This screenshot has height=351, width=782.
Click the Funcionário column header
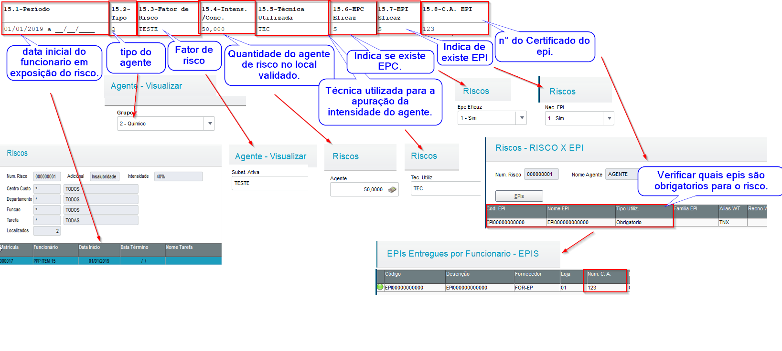pyautogui.click(x=55, y=250)
